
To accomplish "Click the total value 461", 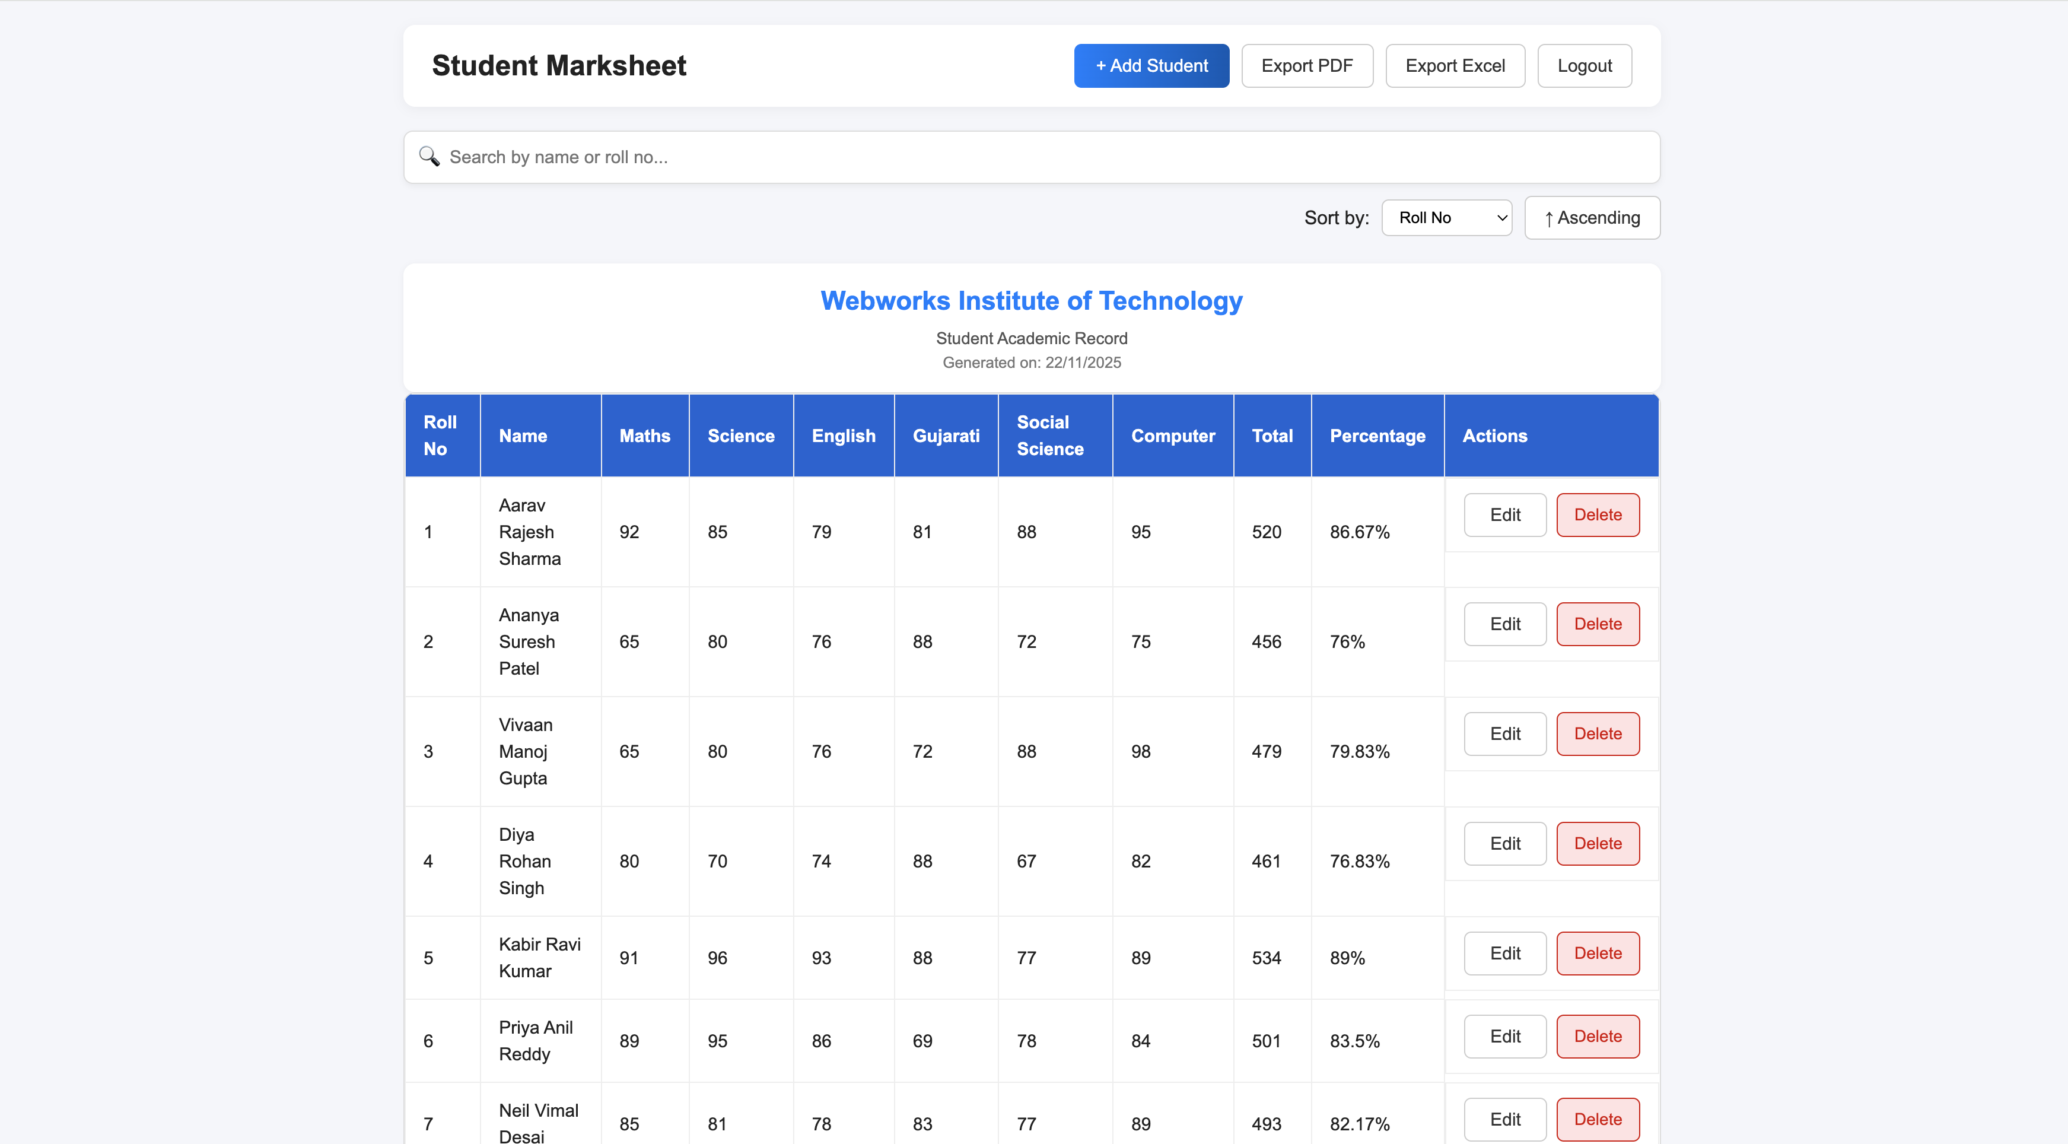I will 1266,862.
